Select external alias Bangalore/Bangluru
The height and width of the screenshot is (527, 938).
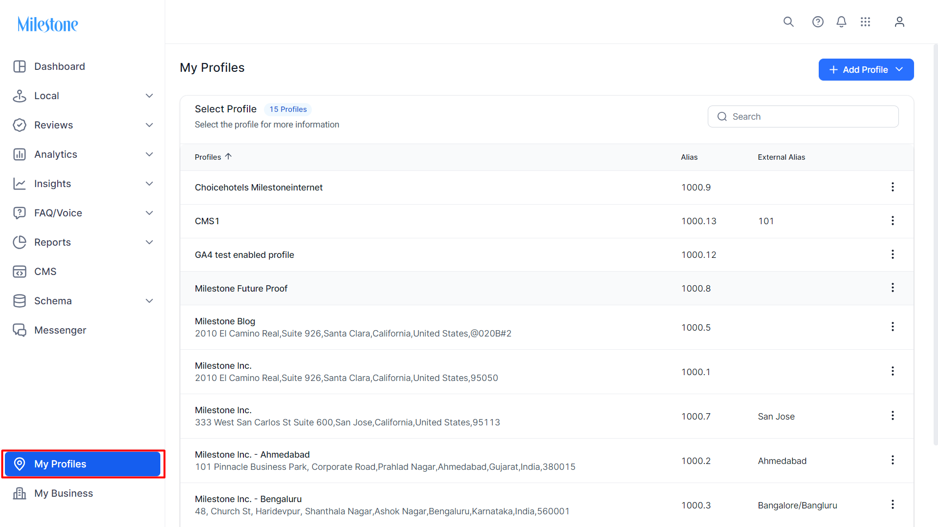click(797, 506)
